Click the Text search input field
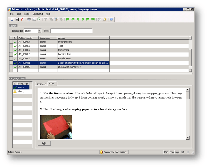The image size is (208, 168). pos(71,31)
